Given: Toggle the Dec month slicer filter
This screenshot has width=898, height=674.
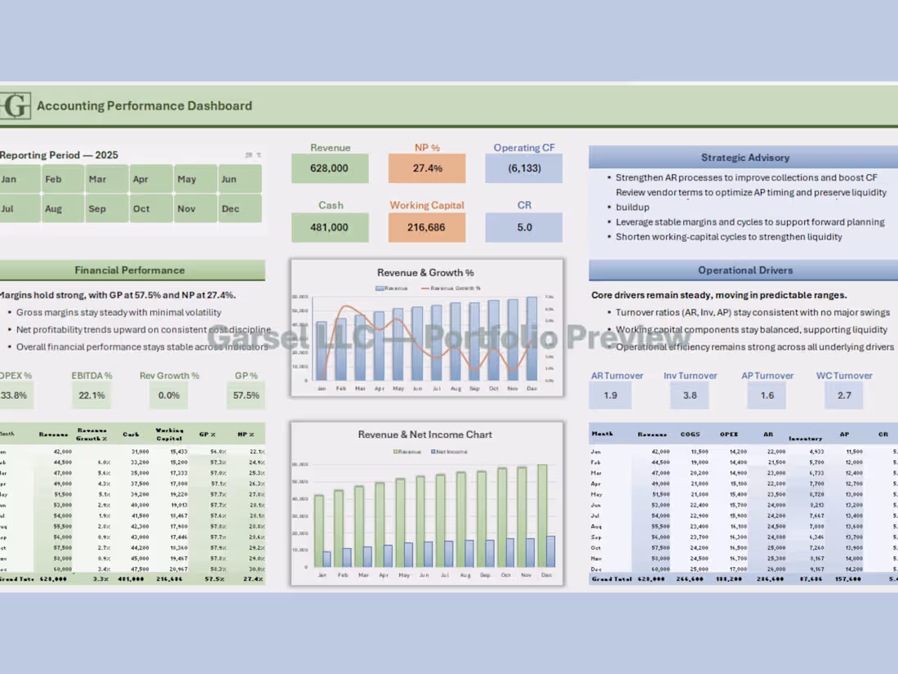Looking at the screenshot, I should (238, 208).
